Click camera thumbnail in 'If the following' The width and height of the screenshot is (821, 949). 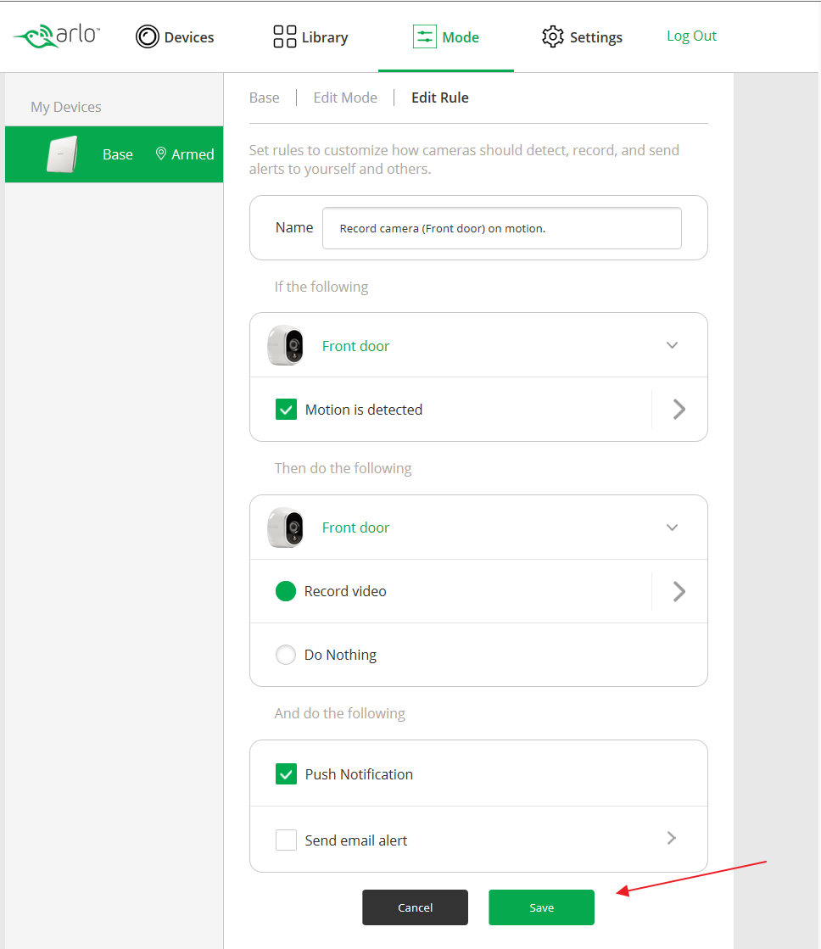coord(286,345)
